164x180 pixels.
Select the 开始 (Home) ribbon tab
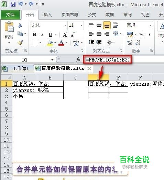click(x=30, y=15)
